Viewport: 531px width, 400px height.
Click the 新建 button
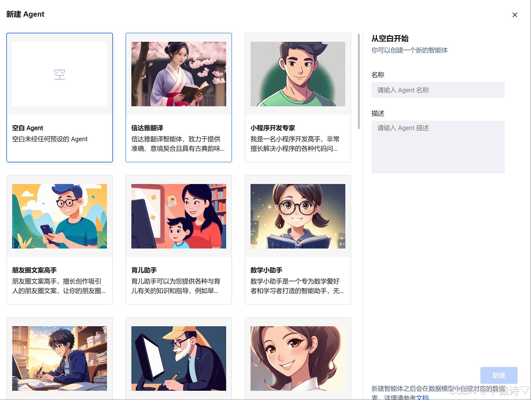[x=499, y=375]
